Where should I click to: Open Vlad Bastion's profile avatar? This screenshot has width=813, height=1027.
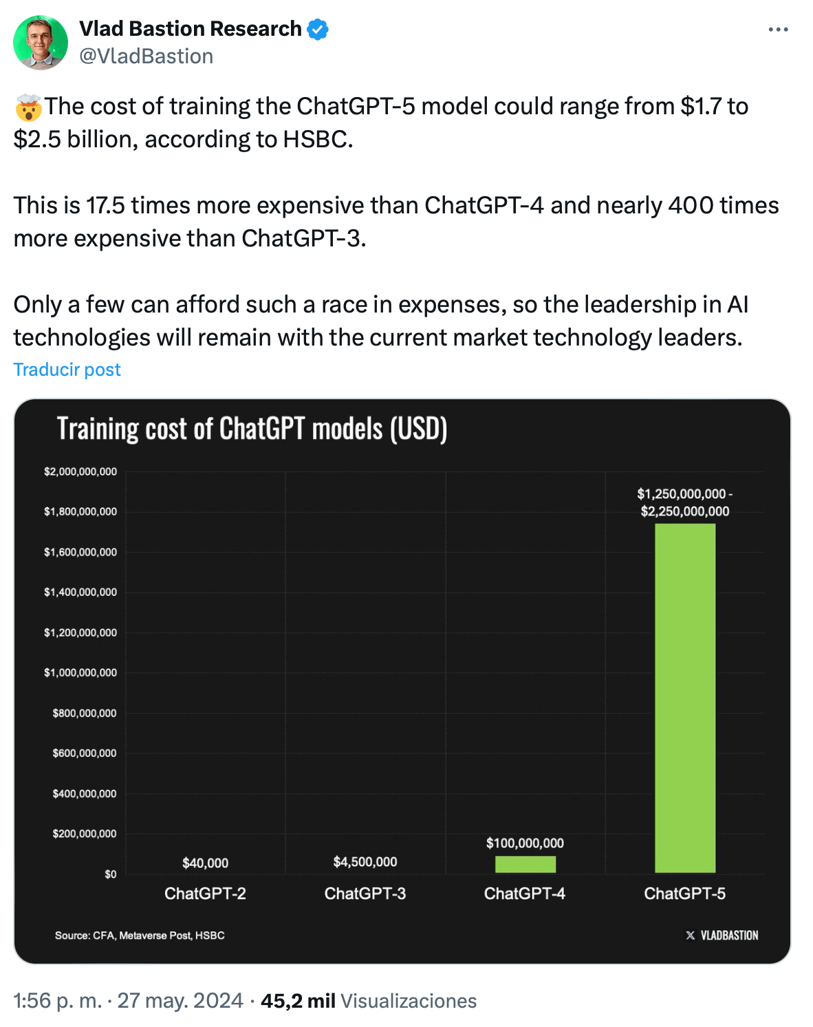pyautogui.click(x=41, y=43)
